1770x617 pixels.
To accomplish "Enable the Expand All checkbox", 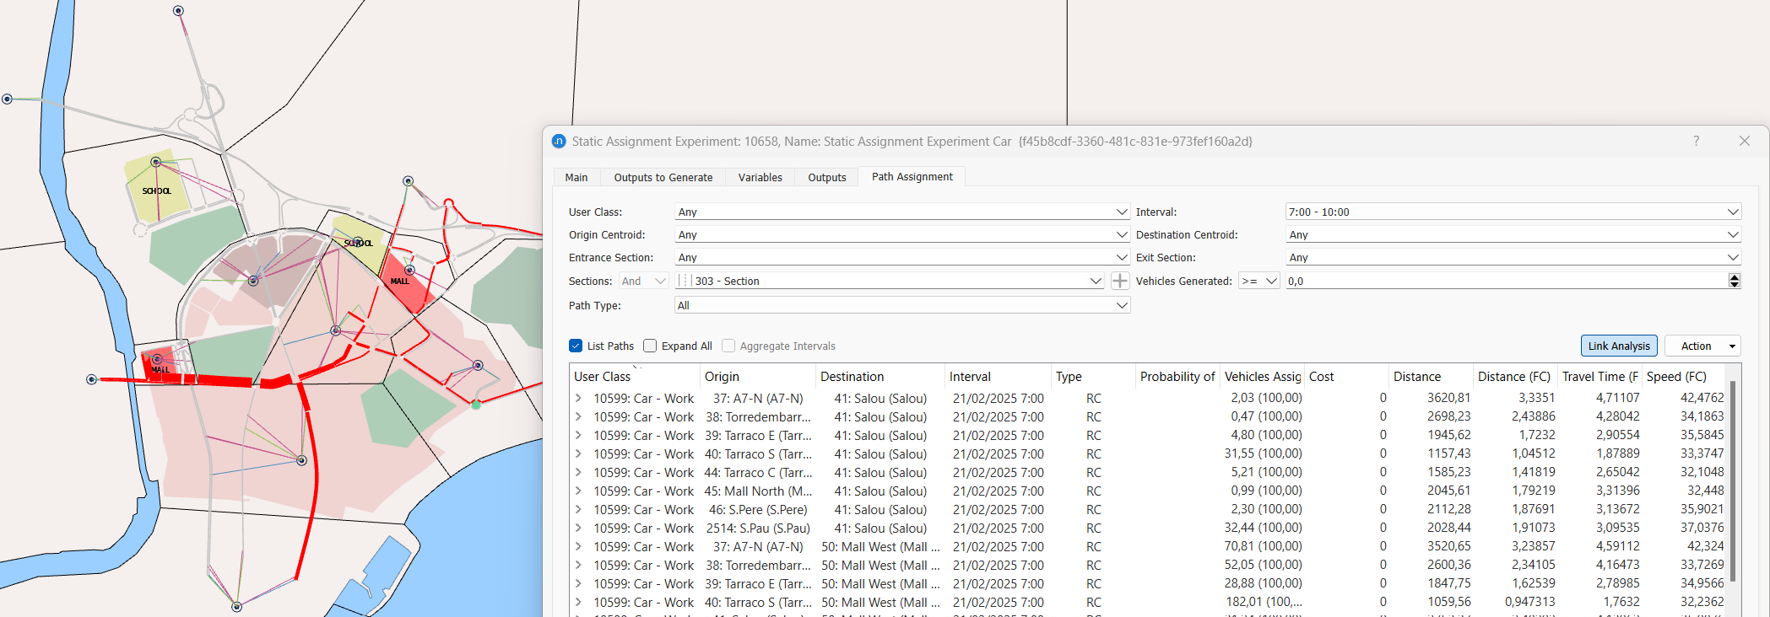I will (x=650, y=346).
